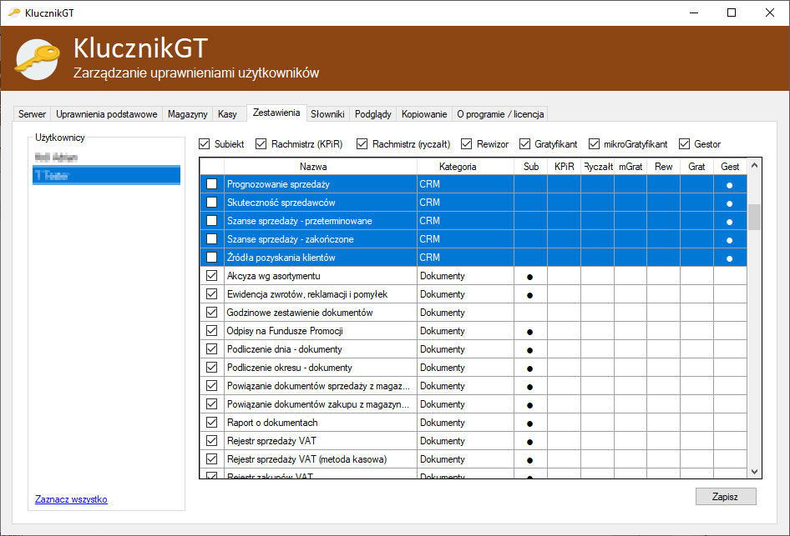Click the Grat column header
This screenshot has height=536, width=790.
[x=696, y=167]
